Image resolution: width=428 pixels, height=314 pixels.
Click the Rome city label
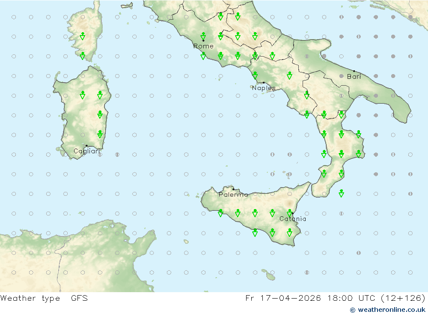(203, 46)
